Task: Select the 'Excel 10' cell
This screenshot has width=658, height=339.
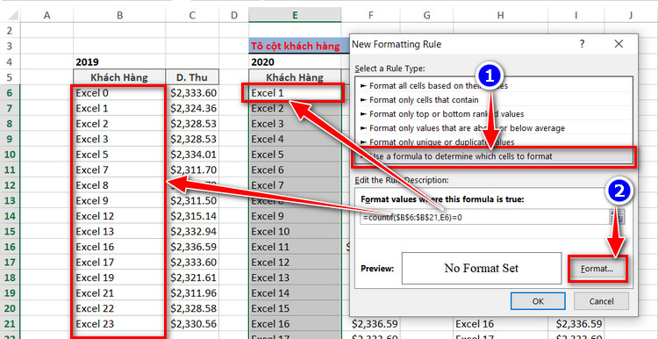Action: click(x=295, y=232)
